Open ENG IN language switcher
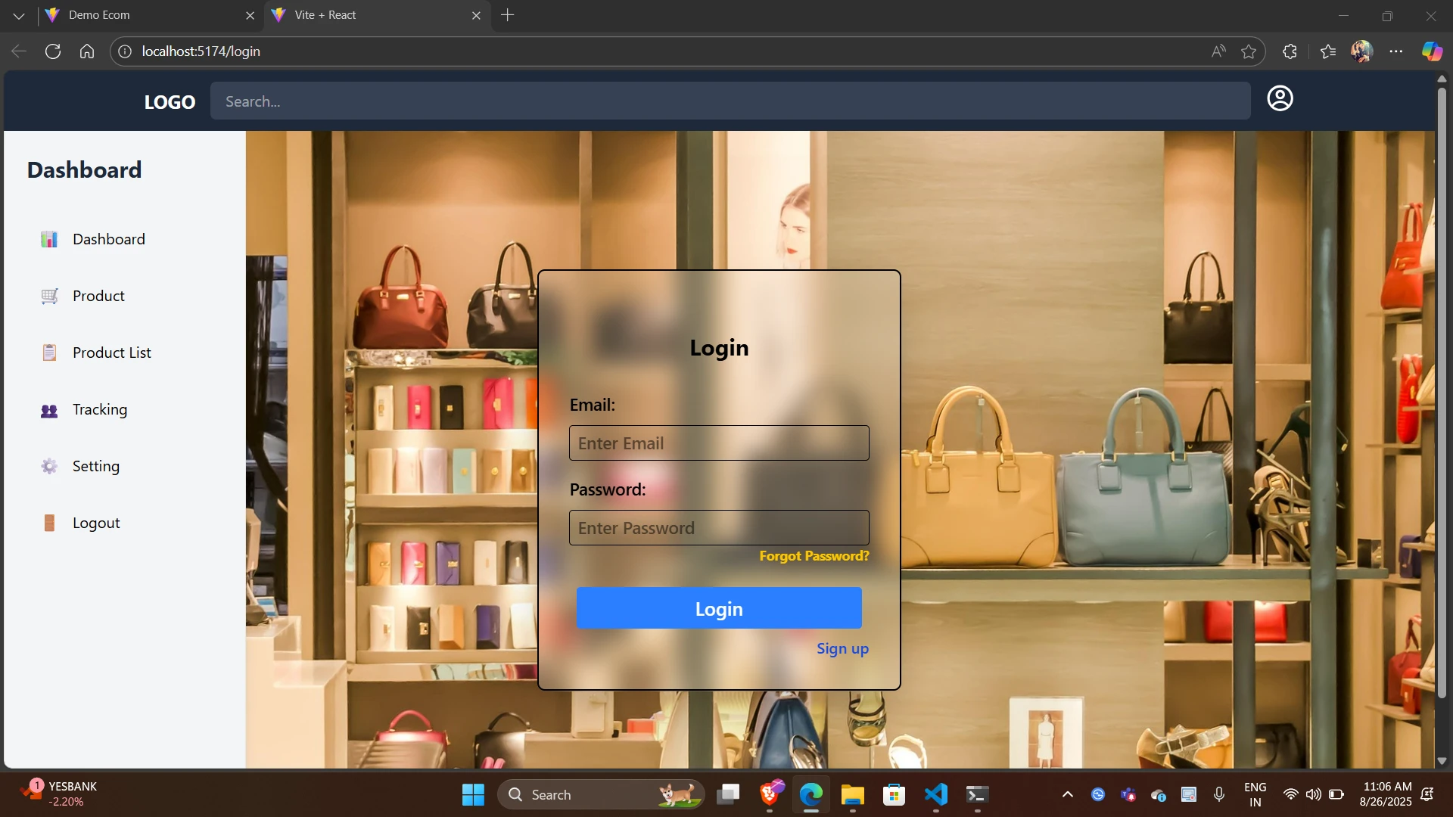 pos(1255,794)
